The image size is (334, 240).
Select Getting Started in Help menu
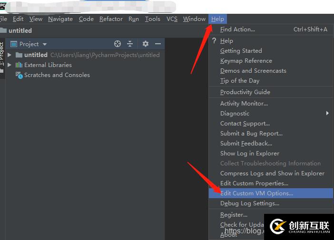[x=271, y=51]
